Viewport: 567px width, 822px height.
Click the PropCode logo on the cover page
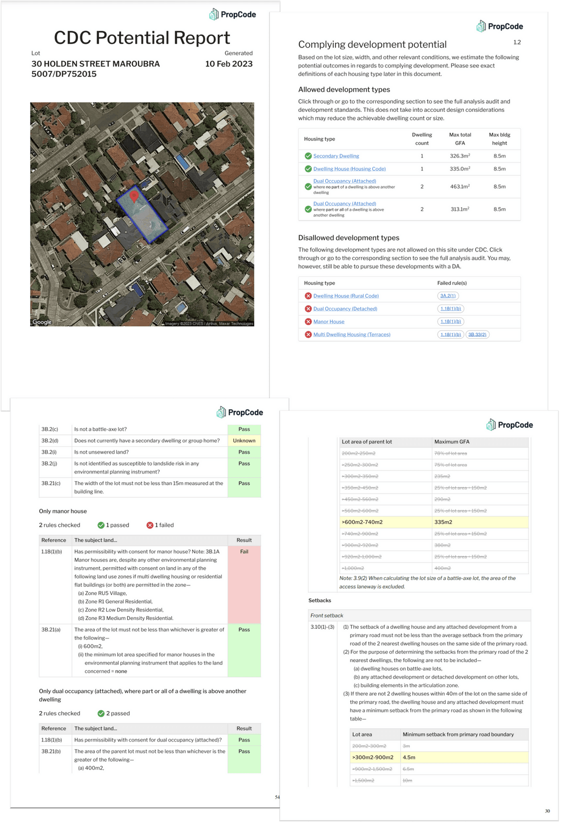(232, 15)
